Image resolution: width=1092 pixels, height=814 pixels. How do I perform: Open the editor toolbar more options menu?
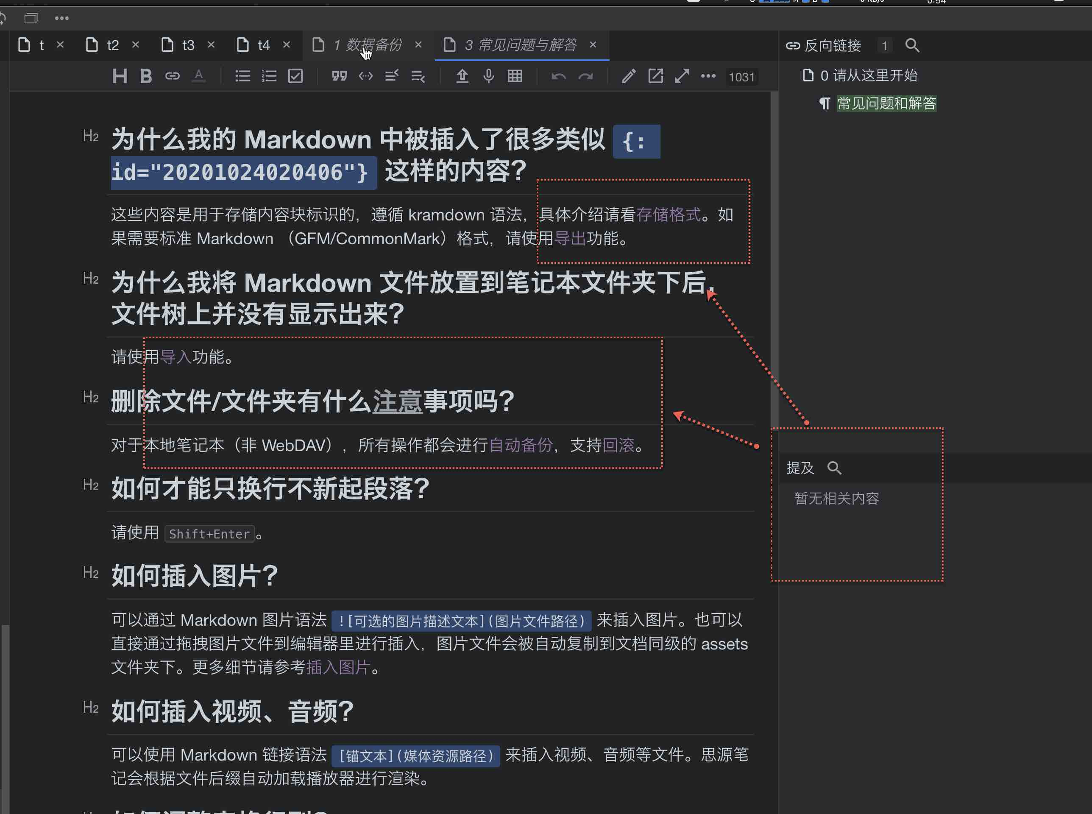[x=708, y=76]
